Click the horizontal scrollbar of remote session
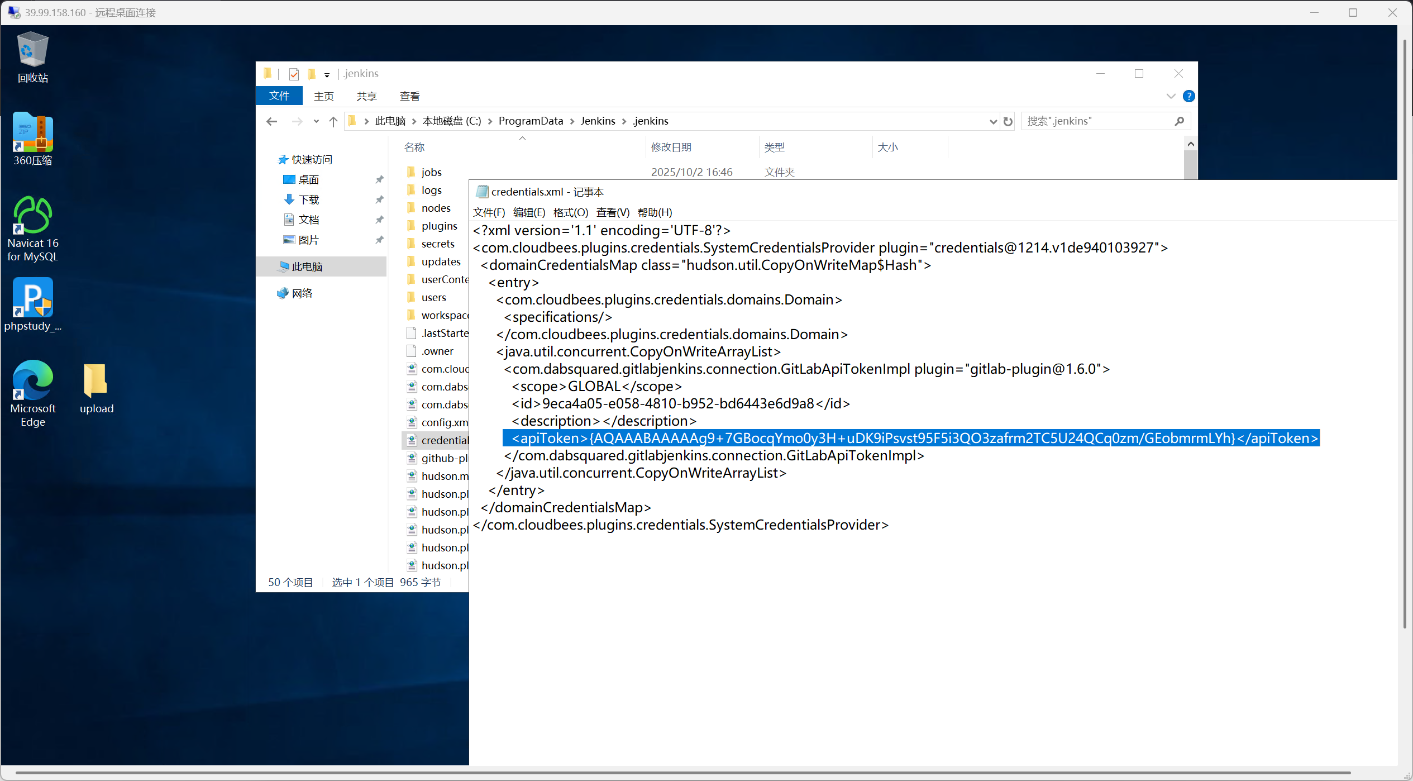Image resolution: width=1413 pixels, height=781 pixels. [681, 773]
